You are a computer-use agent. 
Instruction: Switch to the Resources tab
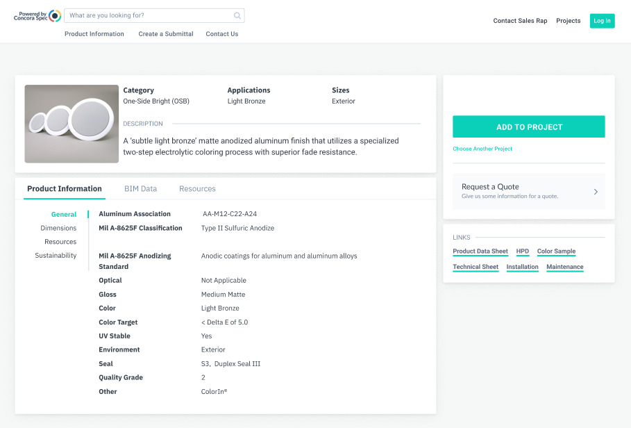click(197, 189)
